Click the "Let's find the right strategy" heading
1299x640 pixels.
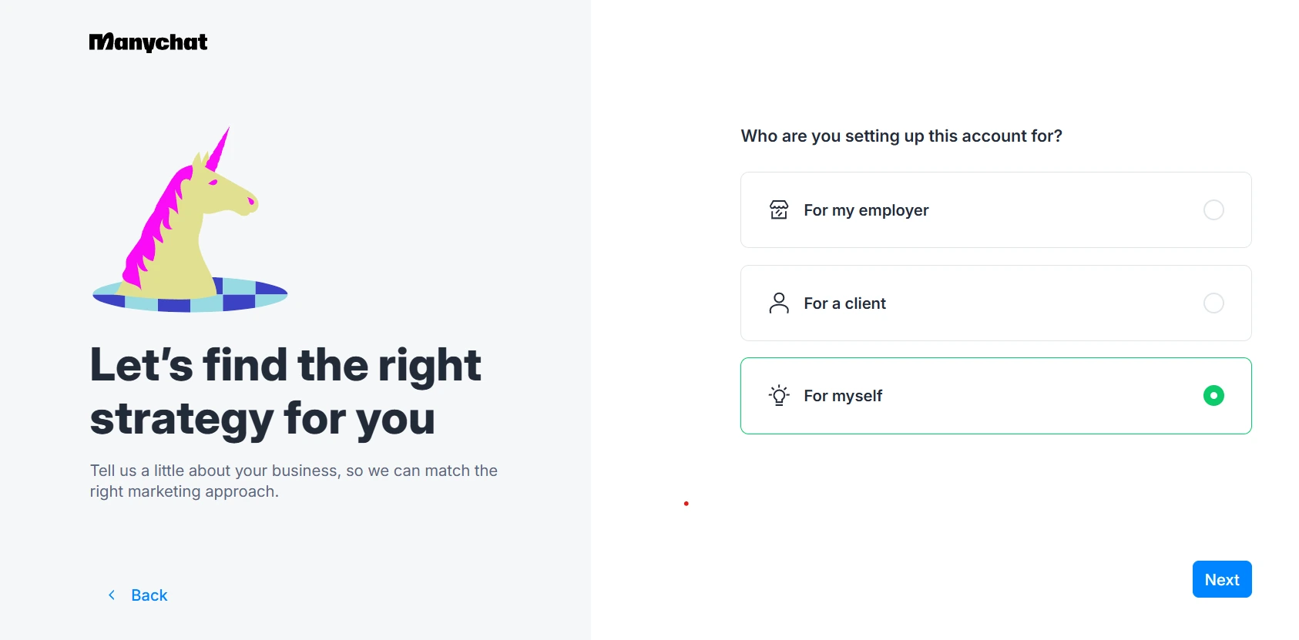point(285,391)
